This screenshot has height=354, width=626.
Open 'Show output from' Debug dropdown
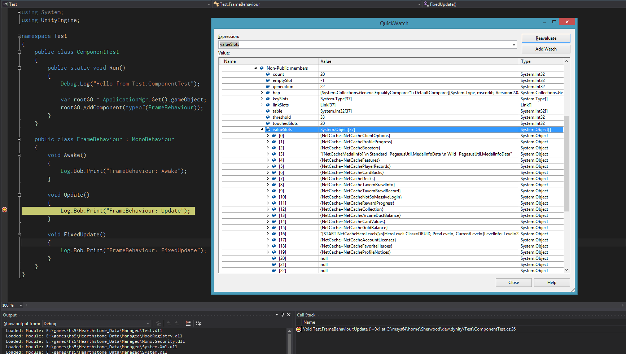click(96, 324)
